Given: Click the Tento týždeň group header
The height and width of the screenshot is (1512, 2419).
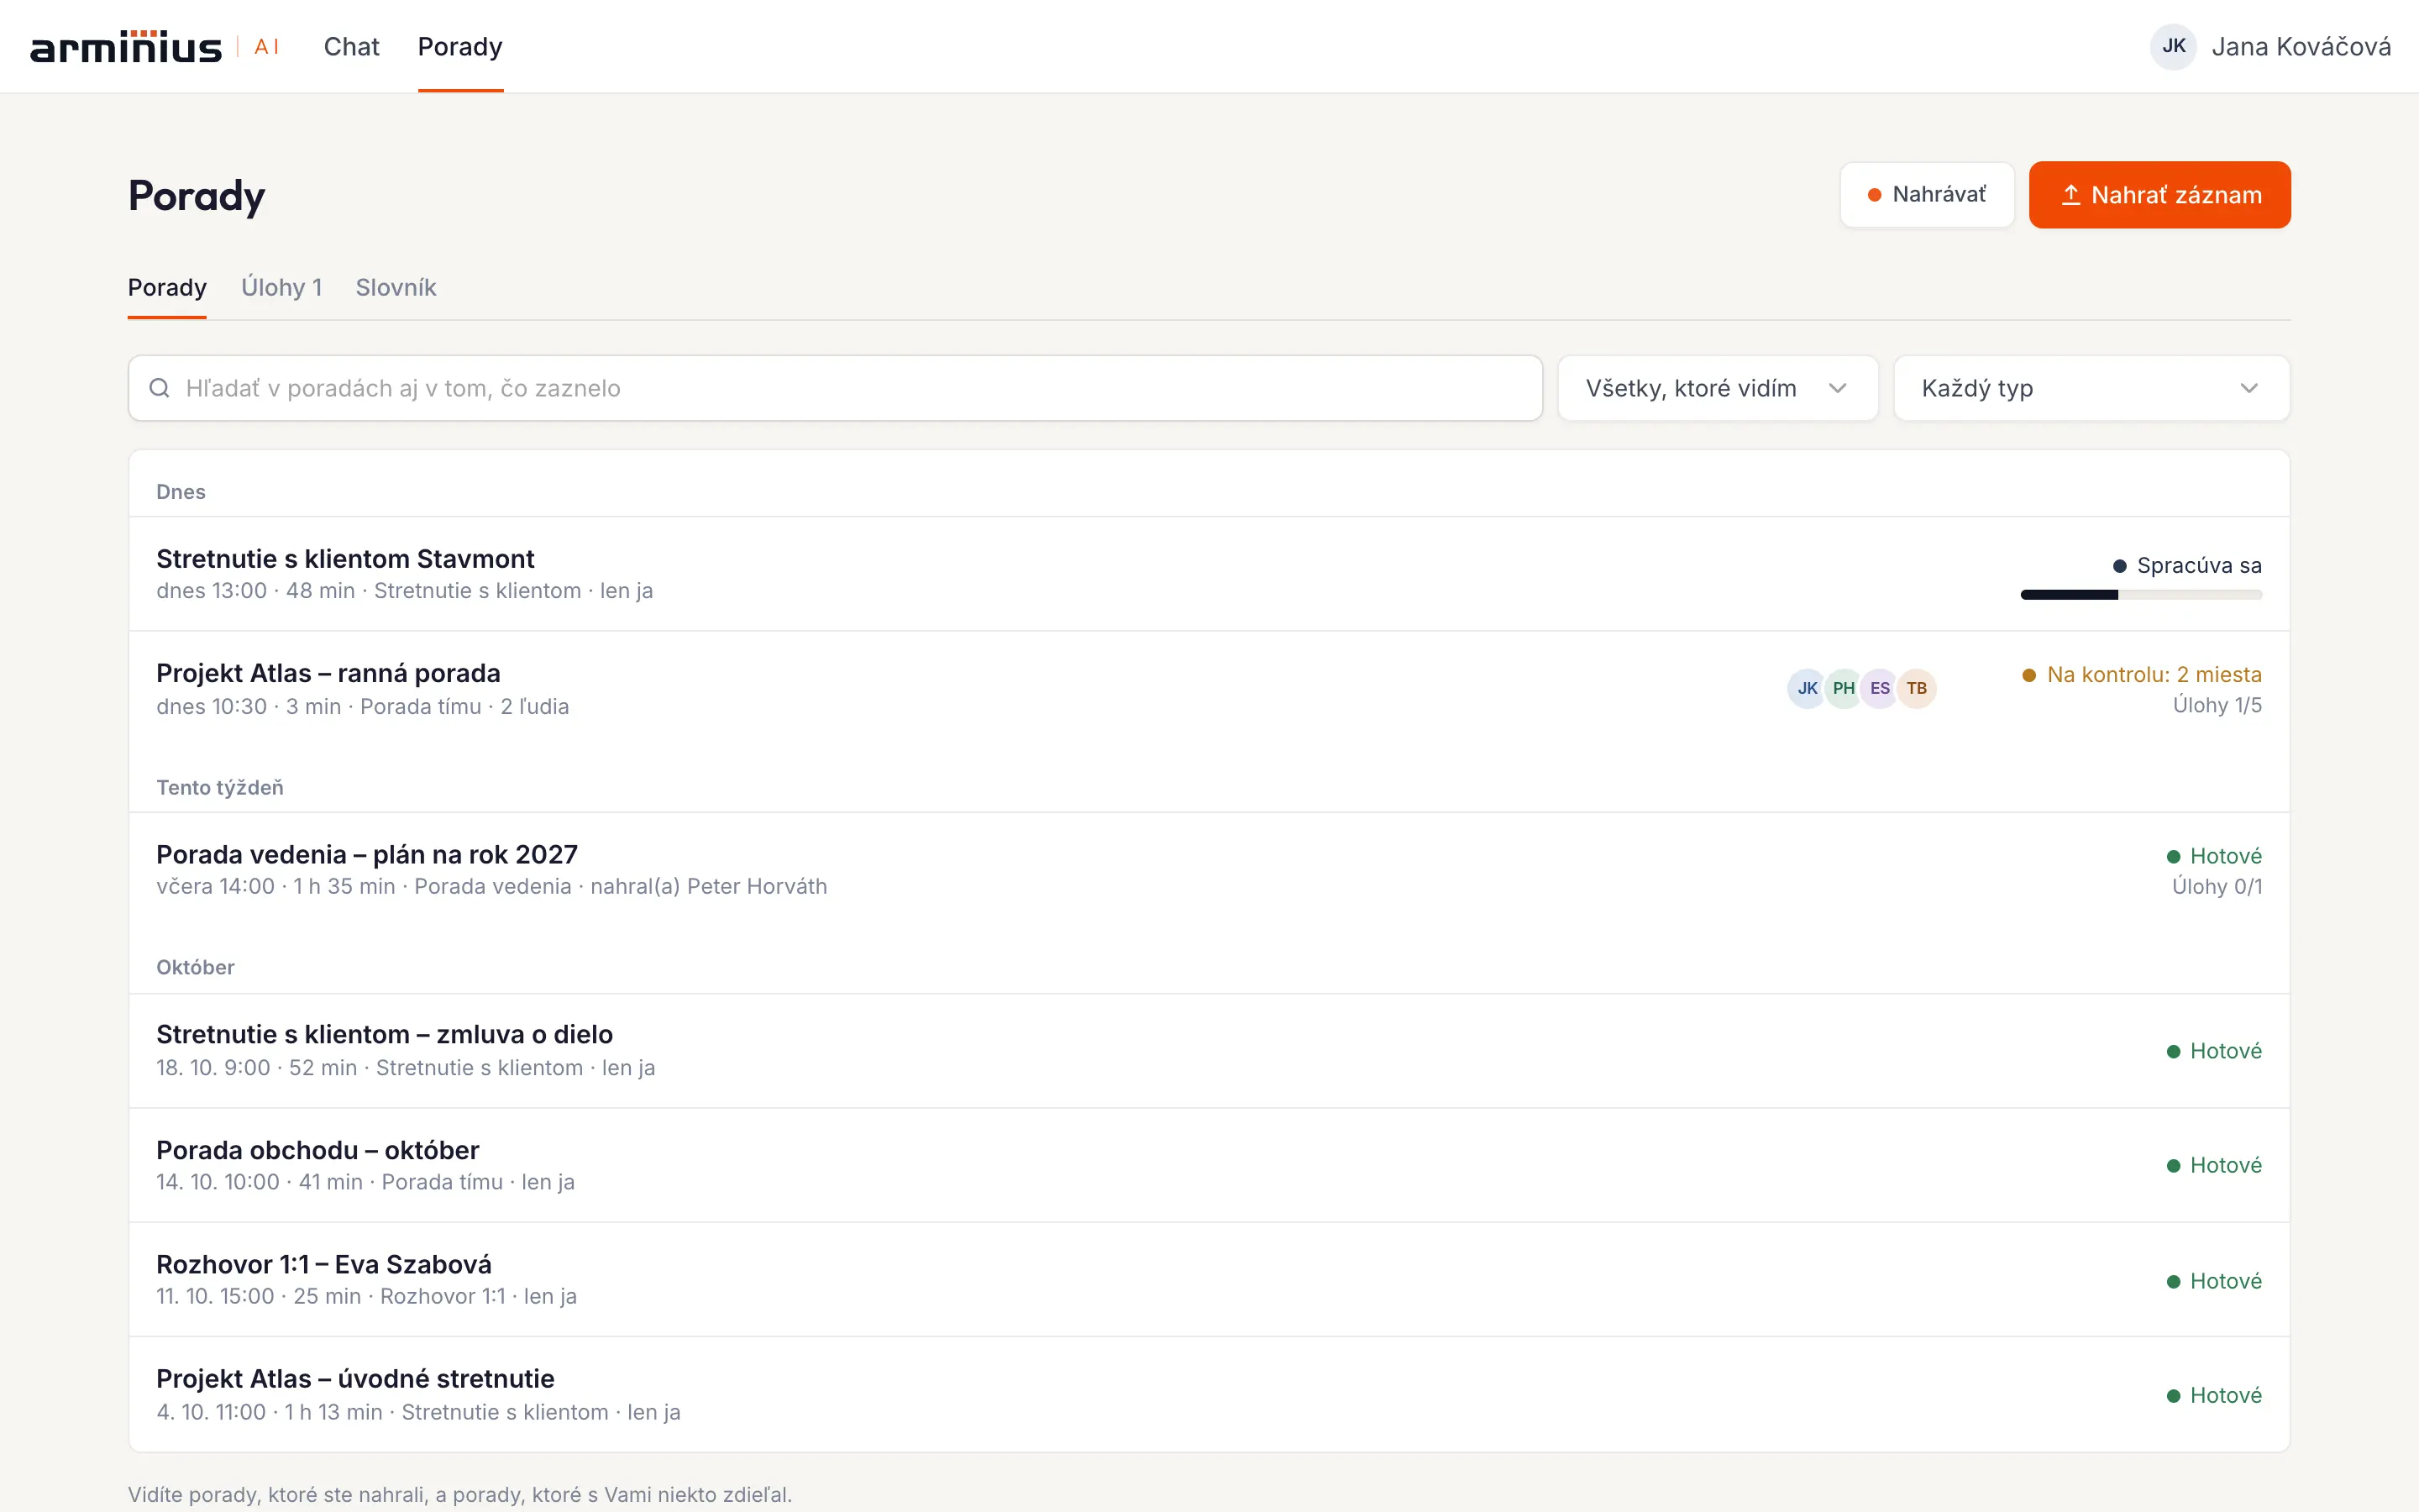Looking at the screenshot, I should [x=220, y=788].
